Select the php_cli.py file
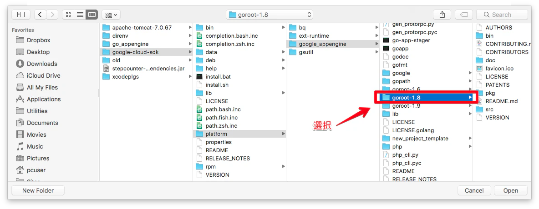The width and height of the screenshot is (539, 209). 426,155
